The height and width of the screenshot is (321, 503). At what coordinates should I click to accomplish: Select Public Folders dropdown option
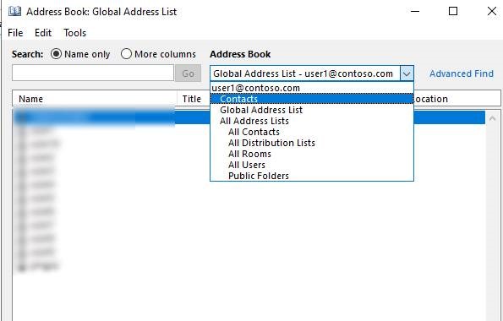(312, 176)
